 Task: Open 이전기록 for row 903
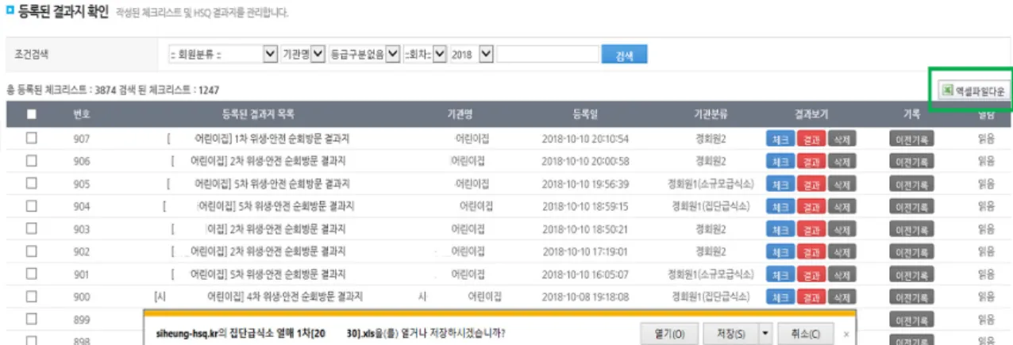[x=913, y=229]
